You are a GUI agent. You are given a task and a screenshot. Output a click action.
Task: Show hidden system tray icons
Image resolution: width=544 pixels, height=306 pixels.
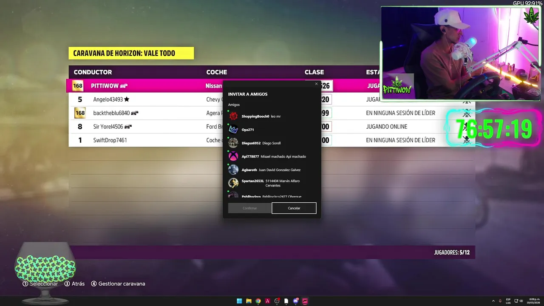[x=493, y=301]
